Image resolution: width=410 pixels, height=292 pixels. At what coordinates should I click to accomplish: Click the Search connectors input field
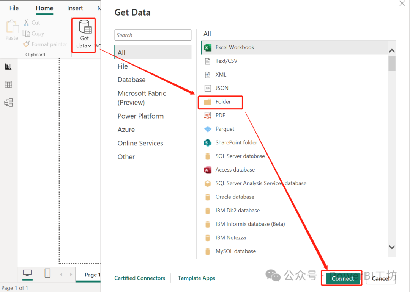click(x=153, y=35)
